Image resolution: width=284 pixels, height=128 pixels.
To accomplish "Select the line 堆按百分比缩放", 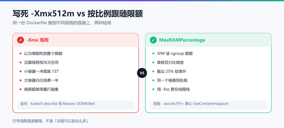I will point(170,62).
